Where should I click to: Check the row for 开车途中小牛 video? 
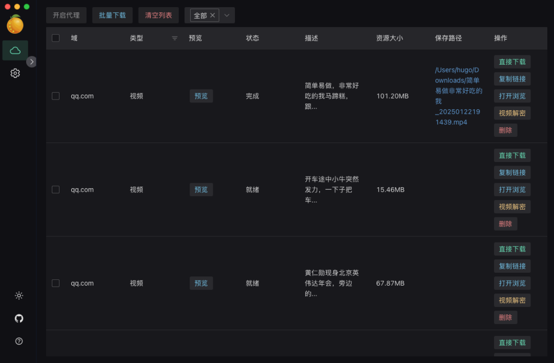point(55,190)
